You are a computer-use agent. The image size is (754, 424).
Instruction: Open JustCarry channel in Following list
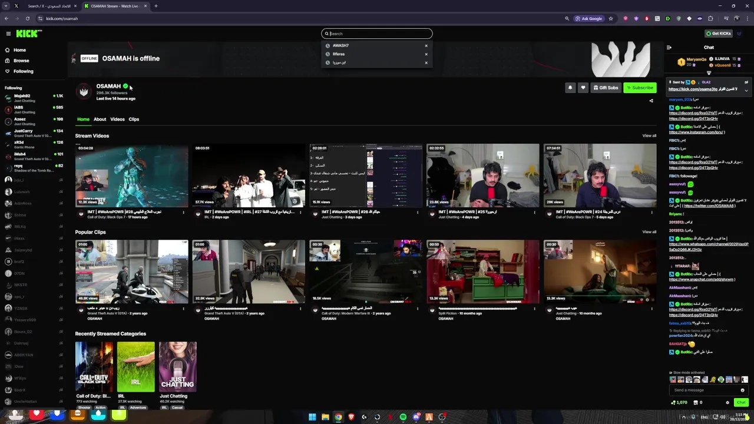coord(34,133)
